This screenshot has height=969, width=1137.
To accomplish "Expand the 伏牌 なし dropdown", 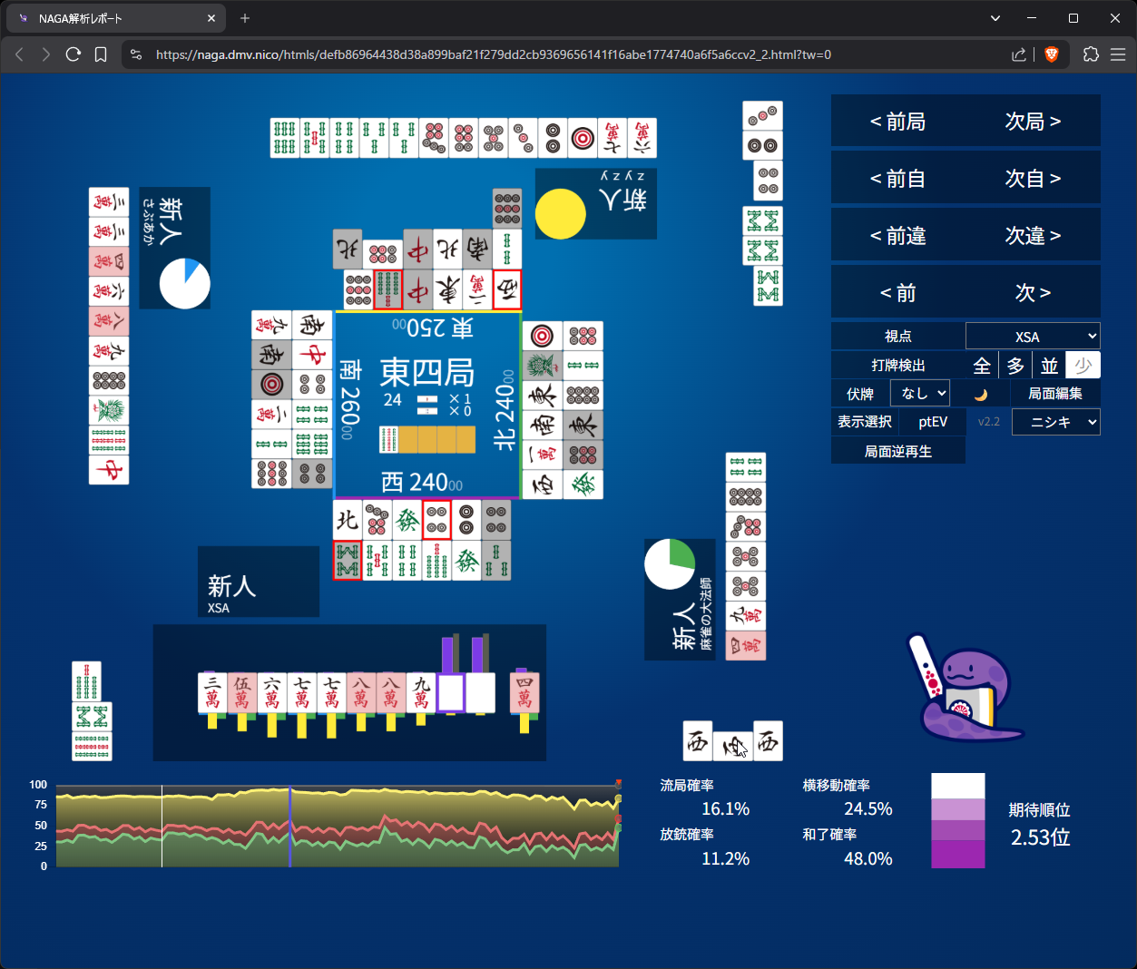I will point(920,394).
